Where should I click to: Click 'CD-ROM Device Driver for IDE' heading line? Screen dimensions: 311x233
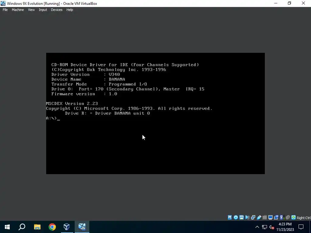[x=125, y=65]
